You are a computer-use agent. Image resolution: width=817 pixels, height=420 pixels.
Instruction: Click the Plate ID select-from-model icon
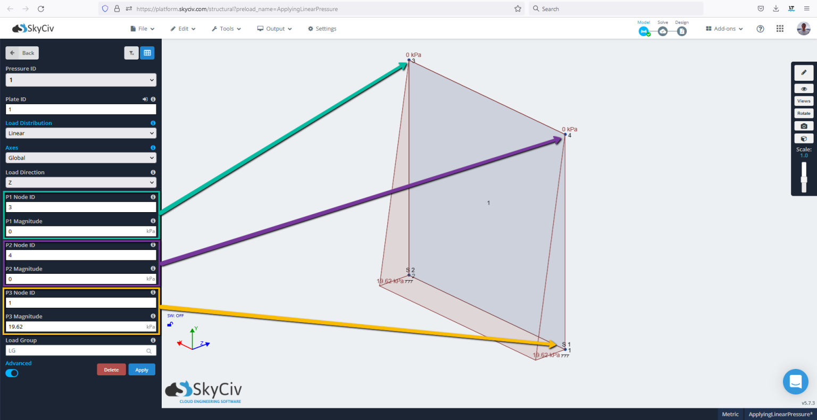[x=145, y=99]
